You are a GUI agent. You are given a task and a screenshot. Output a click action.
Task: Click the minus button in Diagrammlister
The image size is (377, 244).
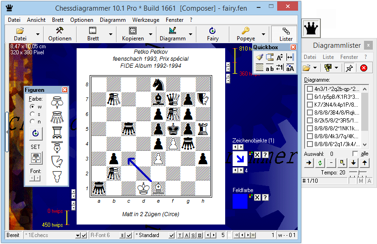[x=331, y=163]
